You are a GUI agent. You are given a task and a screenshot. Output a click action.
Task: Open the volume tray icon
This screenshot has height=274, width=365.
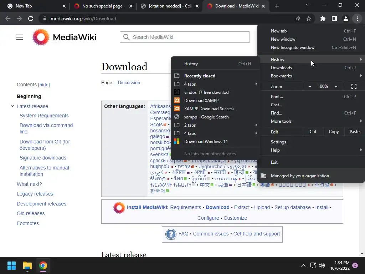[322, 265]
